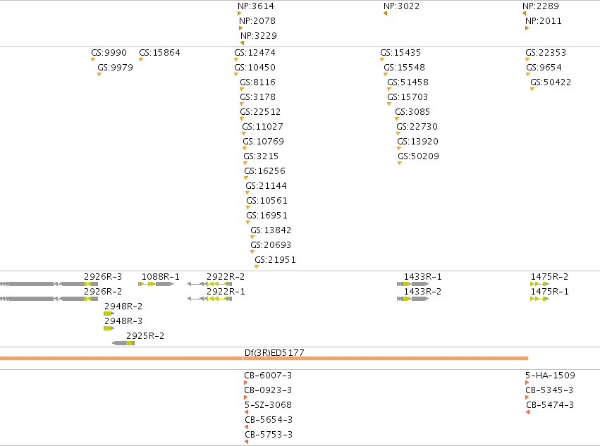Click the 1475R-1 transcript label
Screen dimensions: 600x446
[549, 292]
